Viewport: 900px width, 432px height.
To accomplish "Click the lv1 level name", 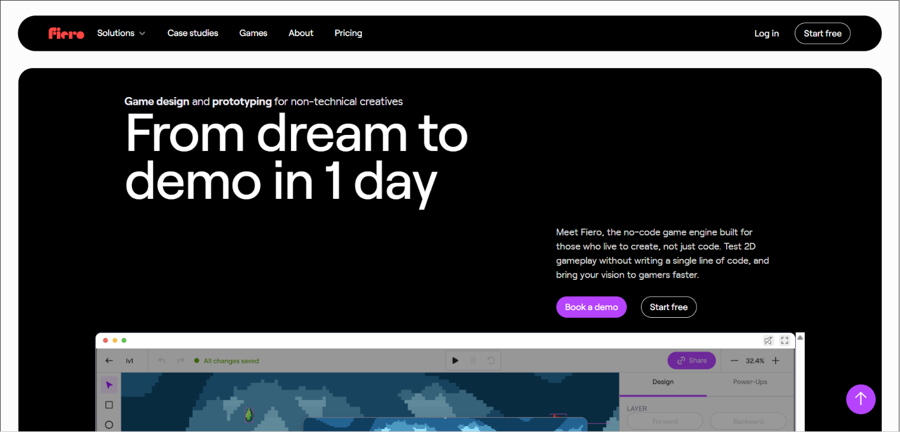I will tap(130, 360).
